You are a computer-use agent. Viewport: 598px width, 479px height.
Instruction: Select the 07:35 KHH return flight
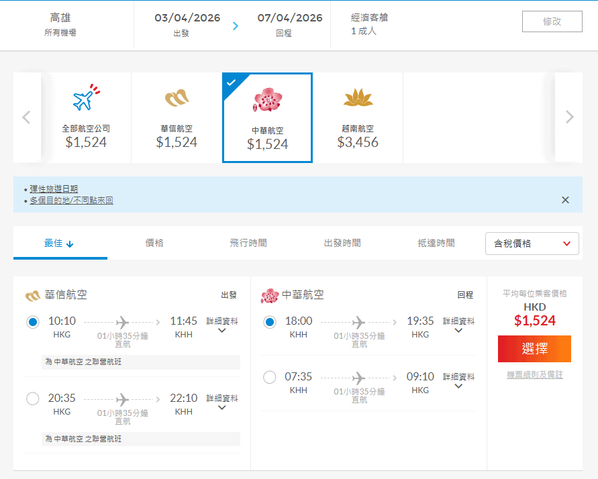[x=270, y=377]
